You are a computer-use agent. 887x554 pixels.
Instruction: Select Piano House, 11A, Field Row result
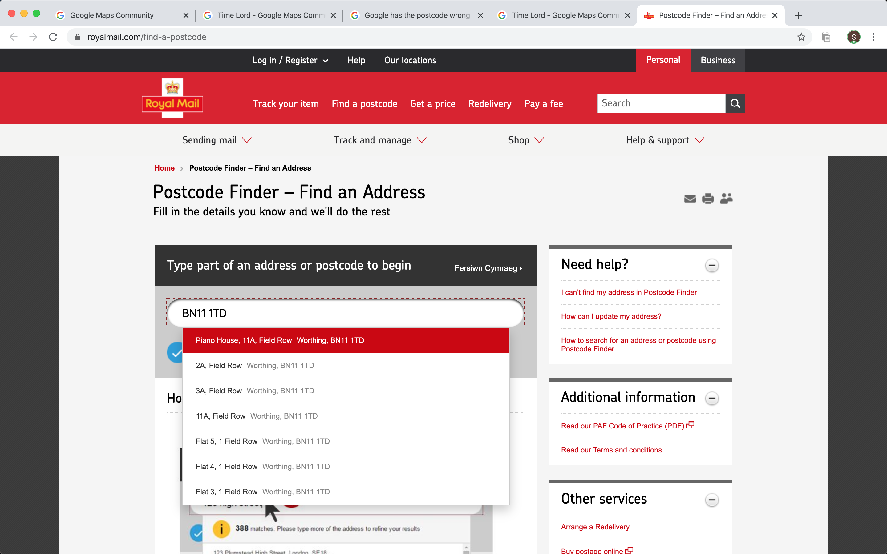280,340
